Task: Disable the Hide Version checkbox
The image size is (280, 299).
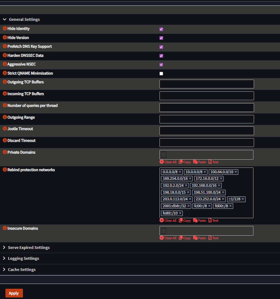Action: pyautogui.click(x=161, y=38)
